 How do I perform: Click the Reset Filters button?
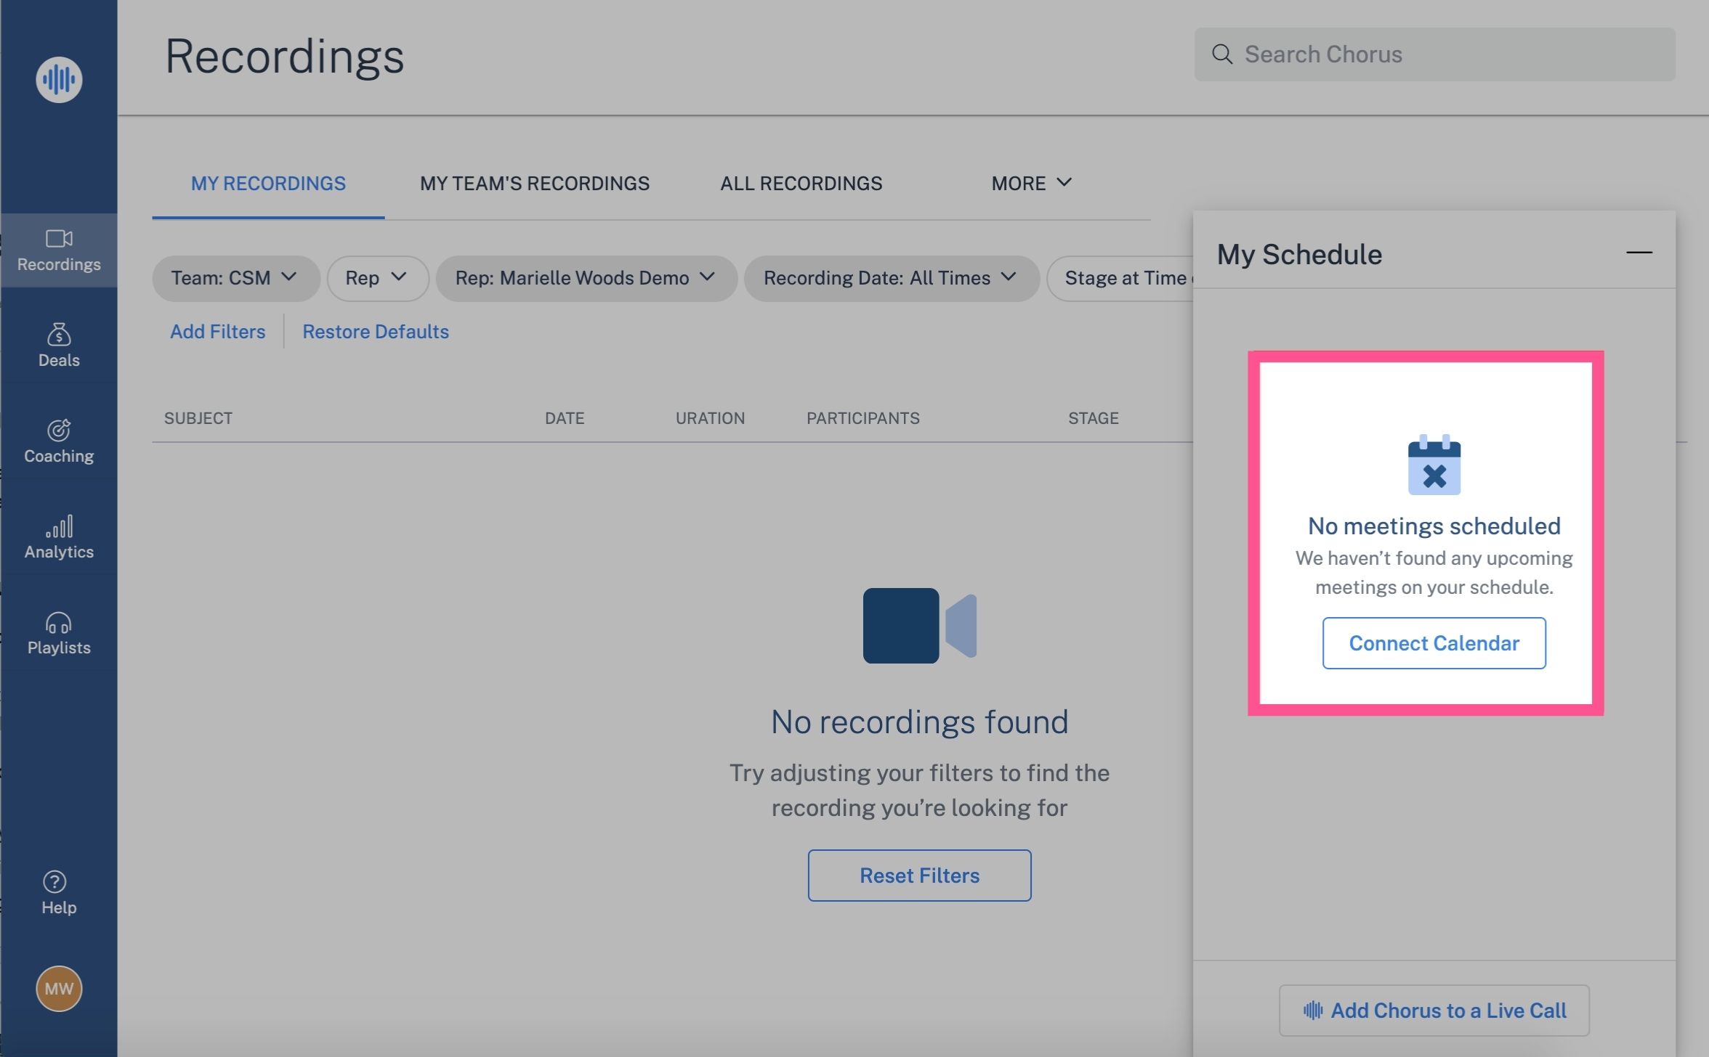918,876
